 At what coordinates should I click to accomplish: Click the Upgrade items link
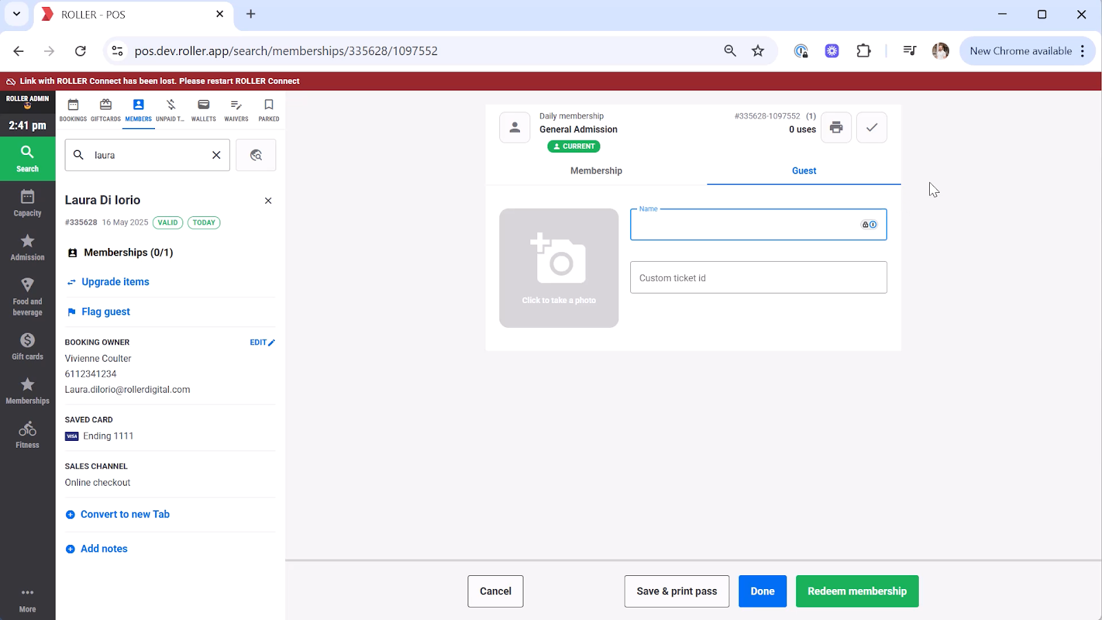click(115, 282)
